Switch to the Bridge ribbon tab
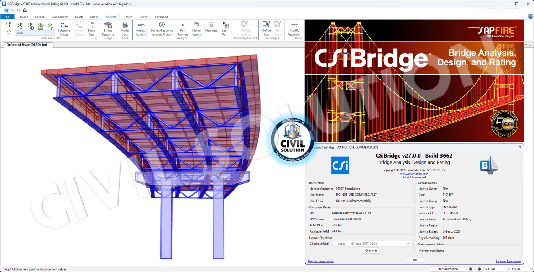This screenshot has height=272, width=534. tap(94, 17)
